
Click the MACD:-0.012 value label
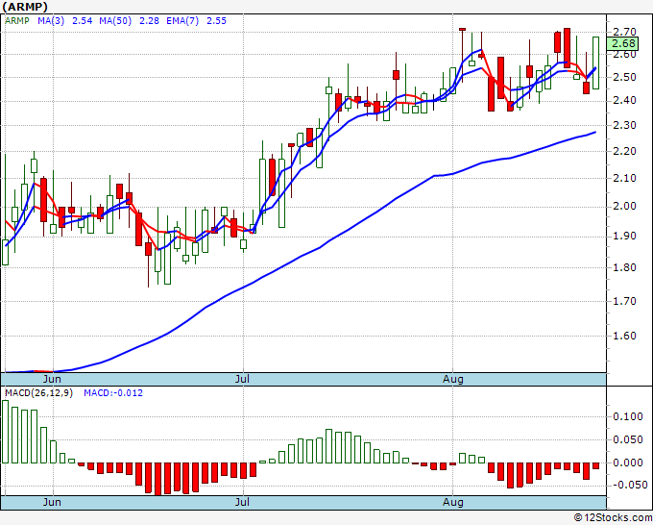(x=113, y=393)
